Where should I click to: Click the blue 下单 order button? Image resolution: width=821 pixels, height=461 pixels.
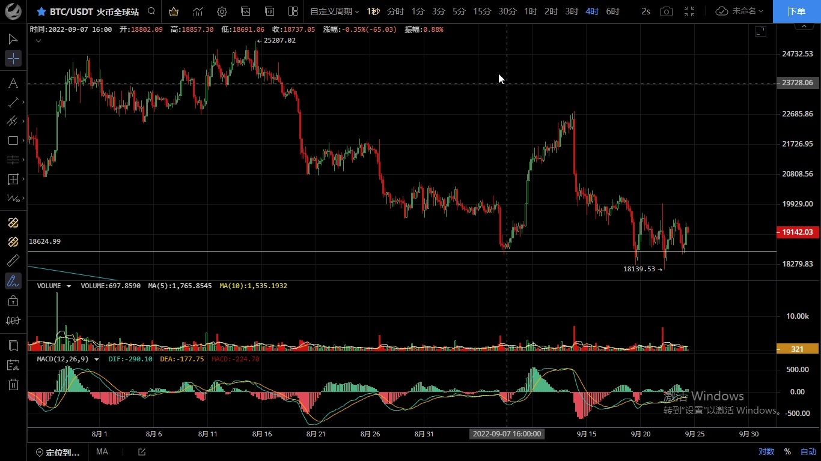[x=796, y=11]
